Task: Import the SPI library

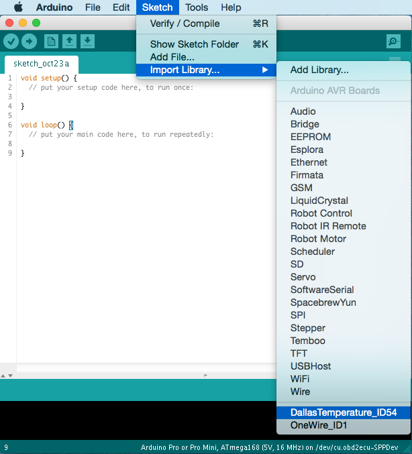Action: point(344,315)
